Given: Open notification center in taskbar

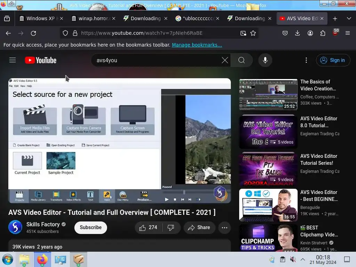Looking at the screenshot, I should [x=347, y=259].
